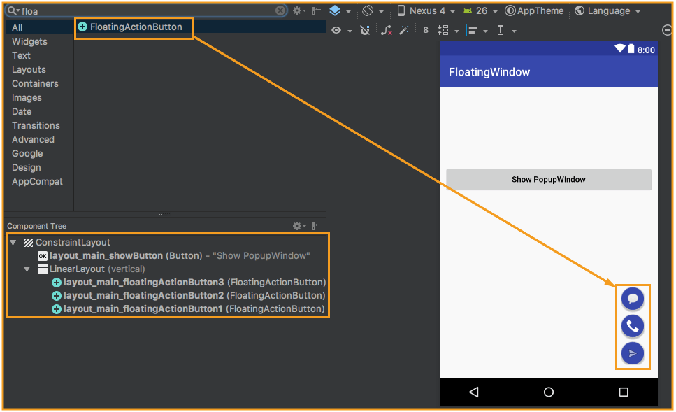Click the chat bubble floating action button
Image resolution: width=676 pixels, height=412 pixels.
pos(633,299)
